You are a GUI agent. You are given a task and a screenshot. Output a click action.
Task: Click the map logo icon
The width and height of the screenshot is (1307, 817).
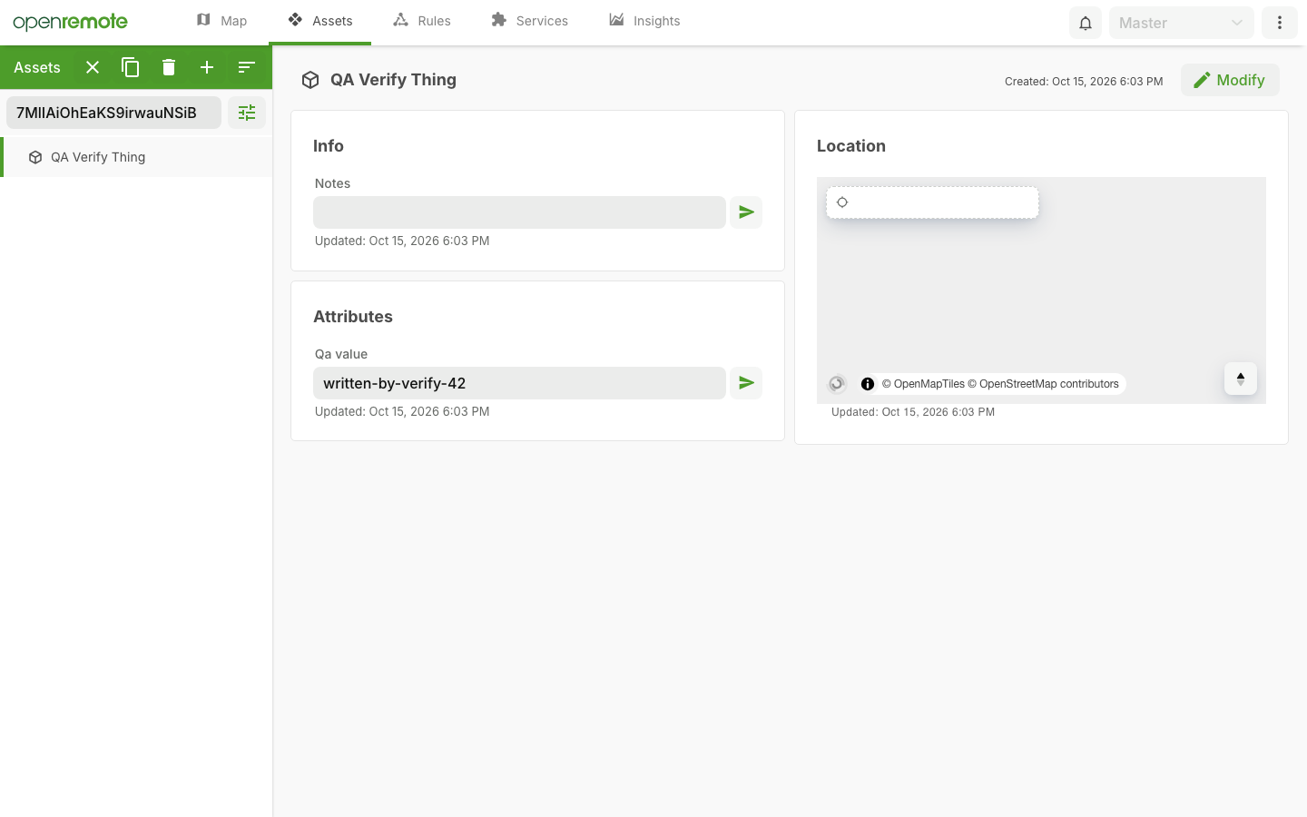[x=837, y=384]
